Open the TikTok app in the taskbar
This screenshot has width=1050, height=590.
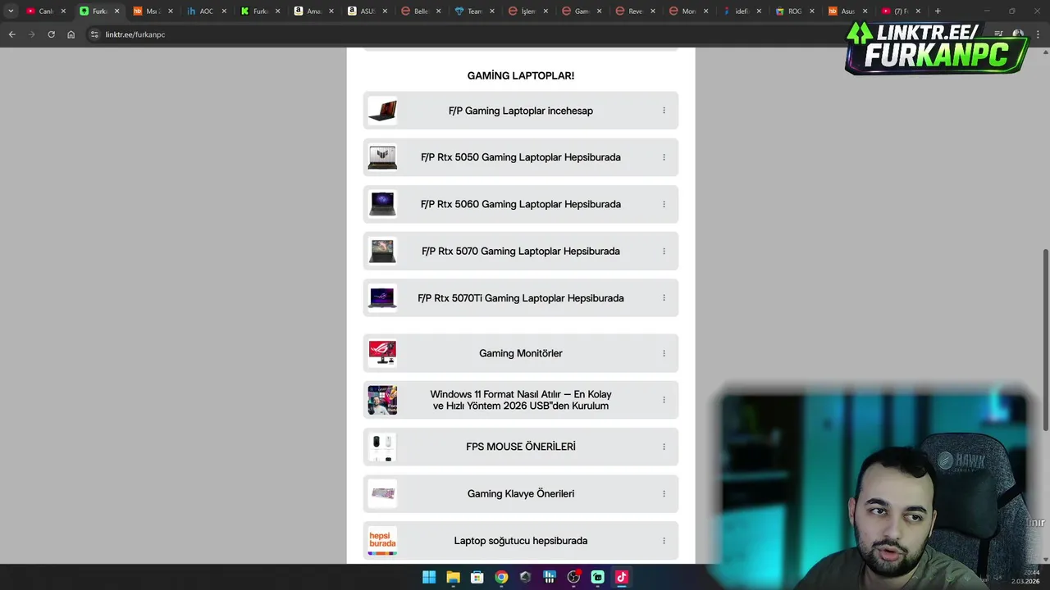(x=621, y=577)
